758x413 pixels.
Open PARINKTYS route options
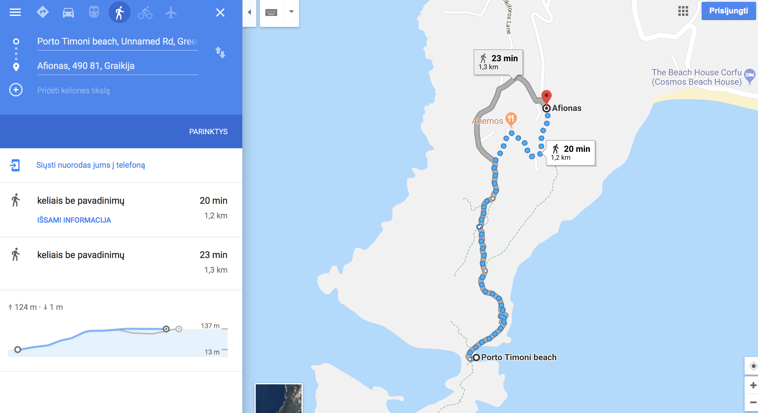(x=208, y=131)
